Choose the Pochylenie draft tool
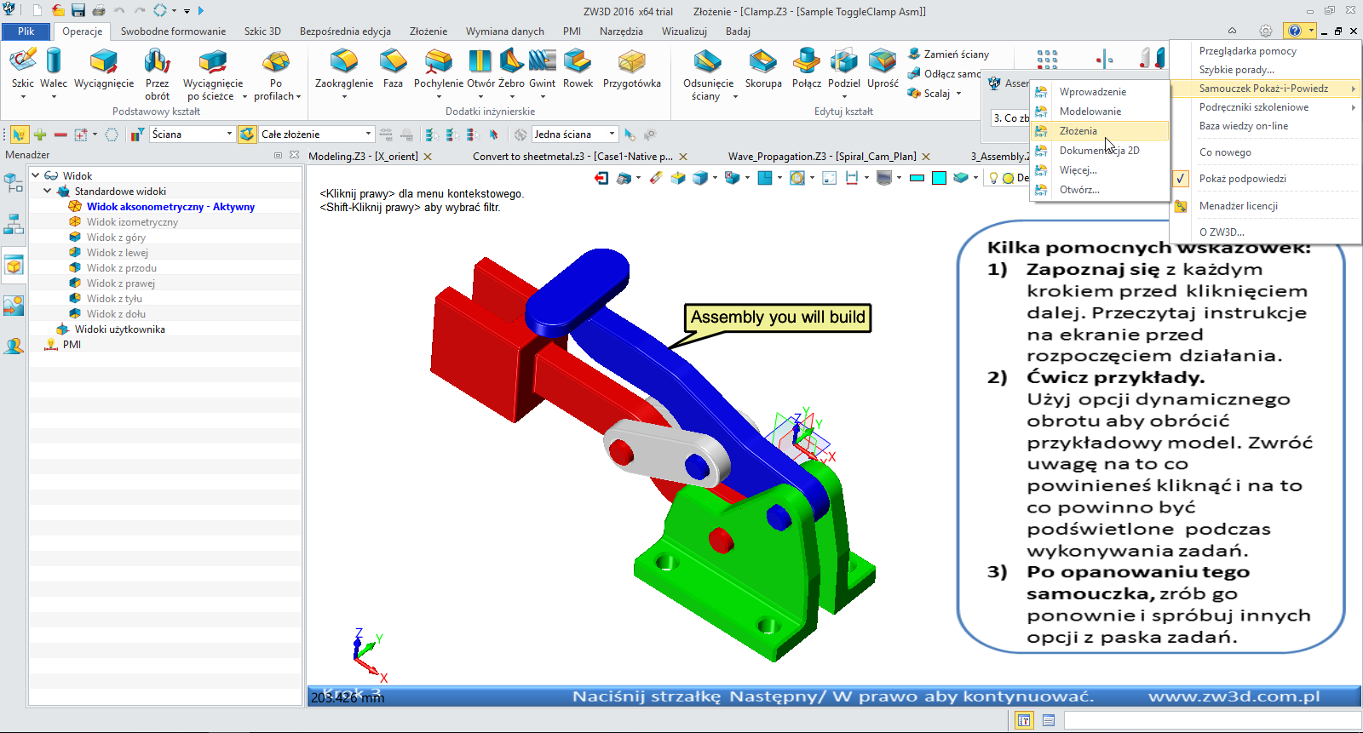The image size is (1363, 733). coord(439,70)
